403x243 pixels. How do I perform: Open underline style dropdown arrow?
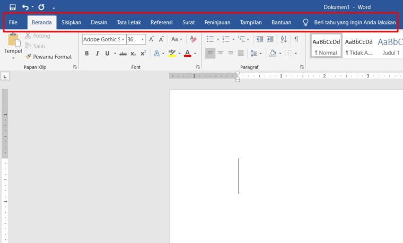(115, 53)
